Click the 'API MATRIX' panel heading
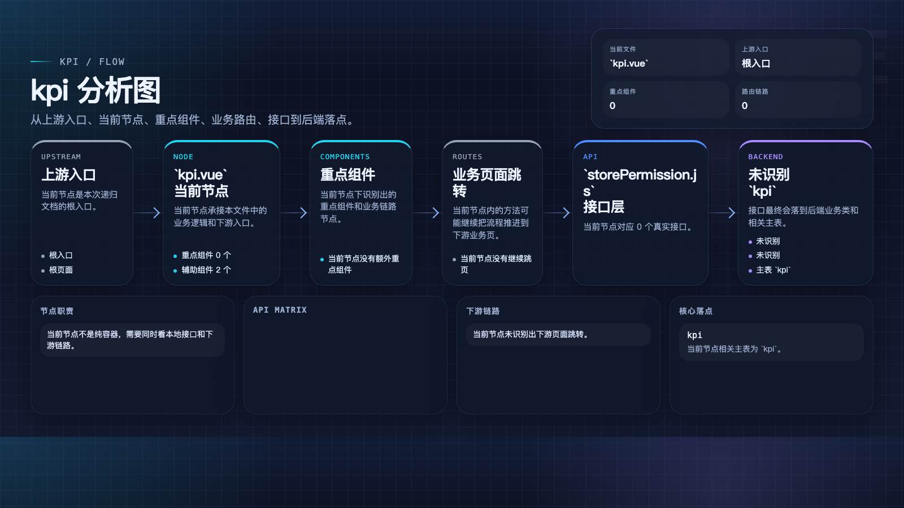The image size is (904, 508). (280, 310)
